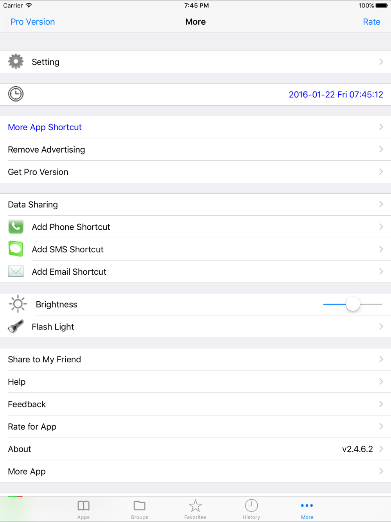The height and width of the screenshot is (522, 391).
Task: Tap the email envelope icon
Action: point(16,272)
